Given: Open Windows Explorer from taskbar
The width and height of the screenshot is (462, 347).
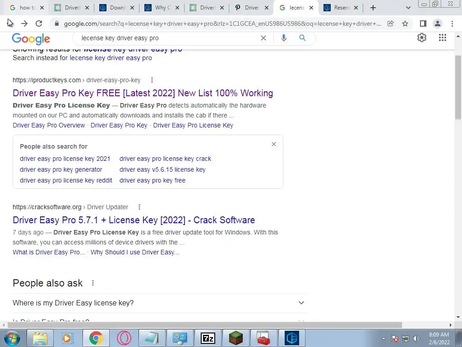Looking at the screenshot, I should (x=40, y=338).
